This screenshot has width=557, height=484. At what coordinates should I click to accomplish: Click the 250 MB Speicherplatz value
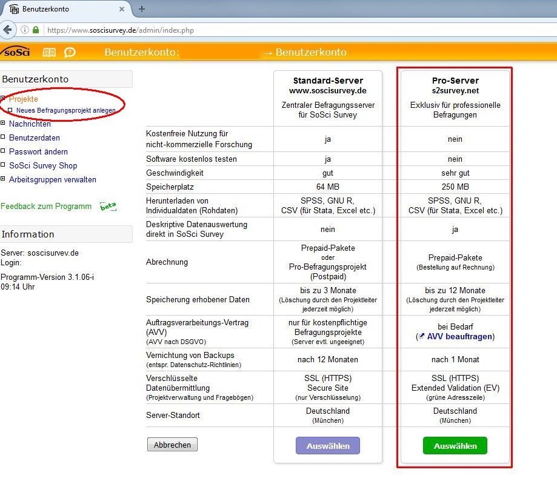coord(455,187)
